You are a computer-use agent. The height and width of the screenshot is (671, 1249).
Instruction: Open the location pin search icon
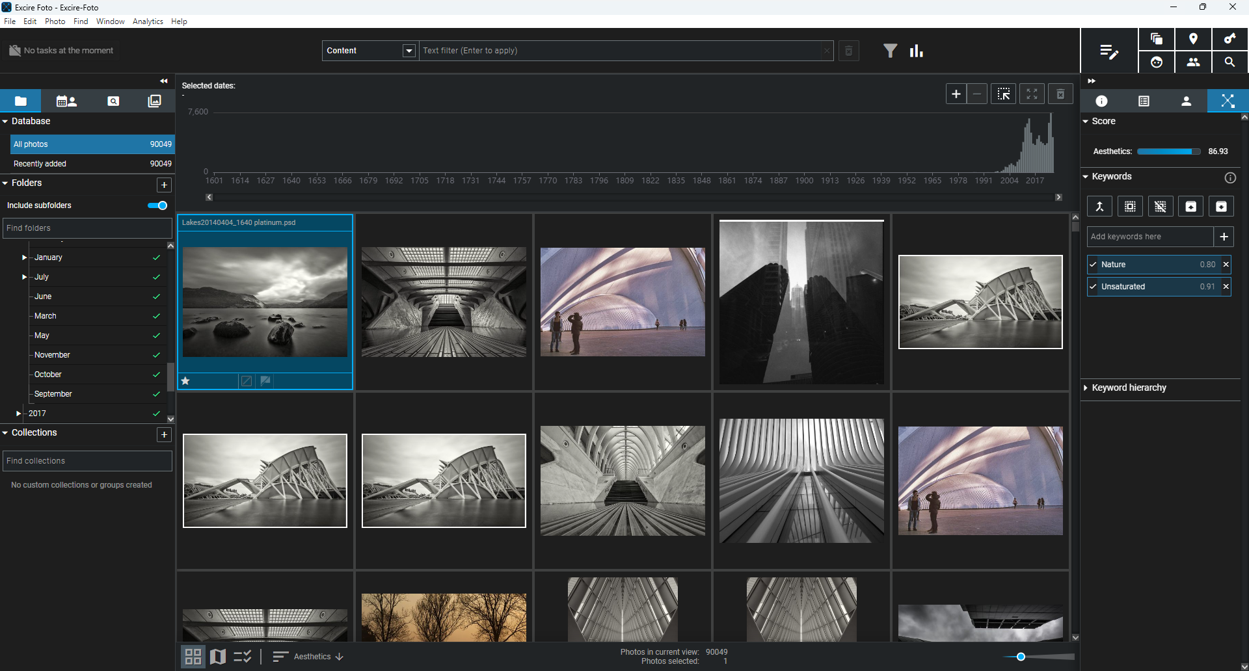point(1193,39)
